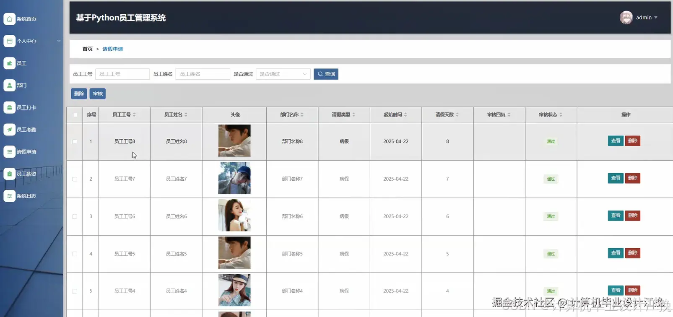
Task: Click the avatar photo of 员工姓名5
Action: tap(234, 253)
